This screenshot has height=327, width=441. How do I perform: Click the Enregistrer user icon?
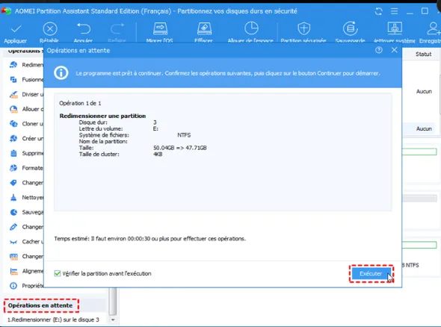(x=434, y=28)
